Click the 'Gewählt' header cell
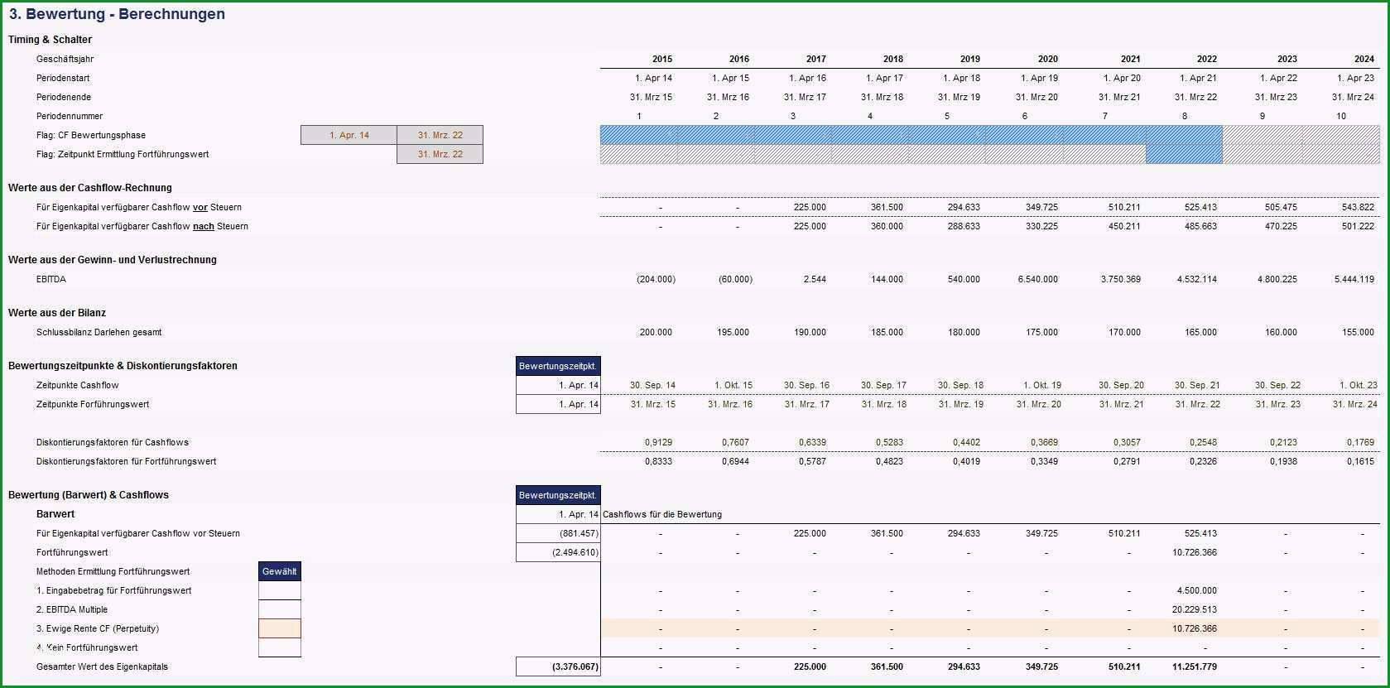 [280, 571]
